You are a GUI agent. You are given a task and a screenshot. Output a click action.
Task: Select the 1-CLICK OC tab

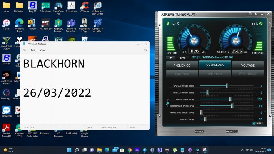tap(182, 65)
